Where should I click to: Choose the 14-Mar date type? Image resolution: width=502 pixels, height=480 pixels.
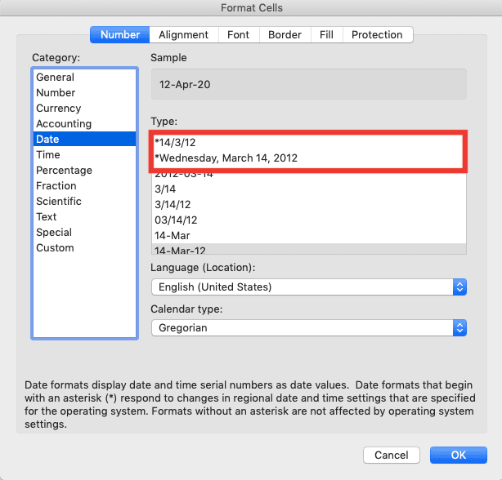(309, 236)
